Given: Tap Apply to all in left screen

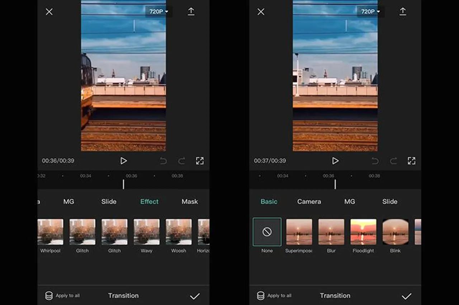Looking at the screenshot, I should [62, 296].
